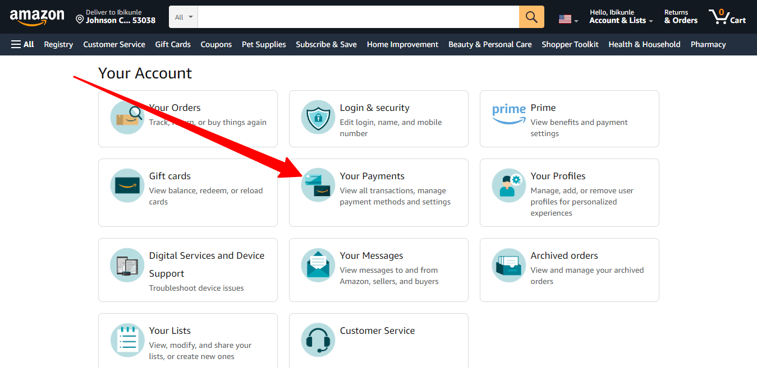The image size is (757, 368).
Task: Click 'View benefits and payment settings' text
Action: [x=579, y=128]
